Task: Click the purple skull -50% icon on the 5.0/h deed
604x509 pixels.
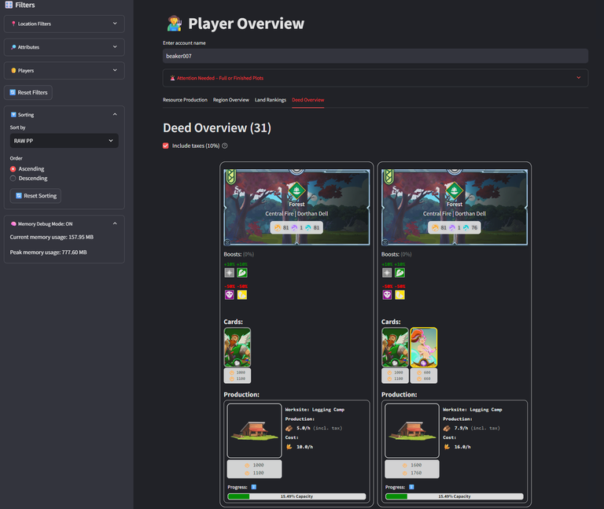Action: pyautogui.click(x=229, y=295)
